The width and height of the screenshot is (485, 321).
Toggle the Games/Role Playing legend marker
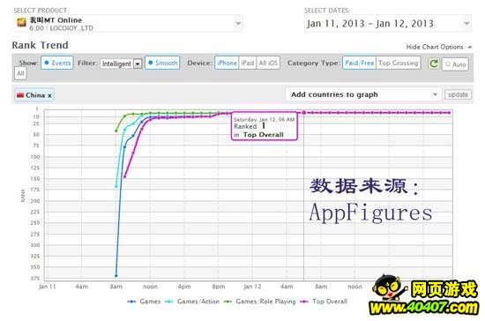pos(228,302)
